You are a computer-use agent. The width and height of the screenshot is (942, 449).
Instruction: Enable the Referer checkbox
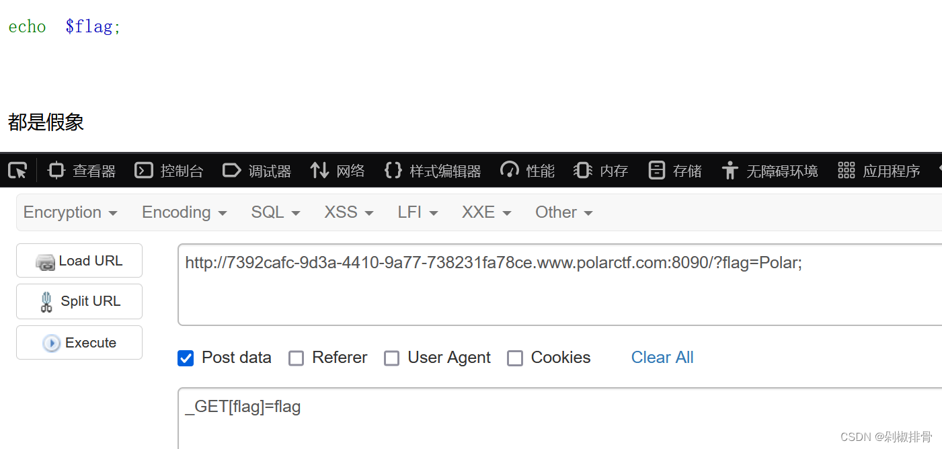[x=296, y=358]
